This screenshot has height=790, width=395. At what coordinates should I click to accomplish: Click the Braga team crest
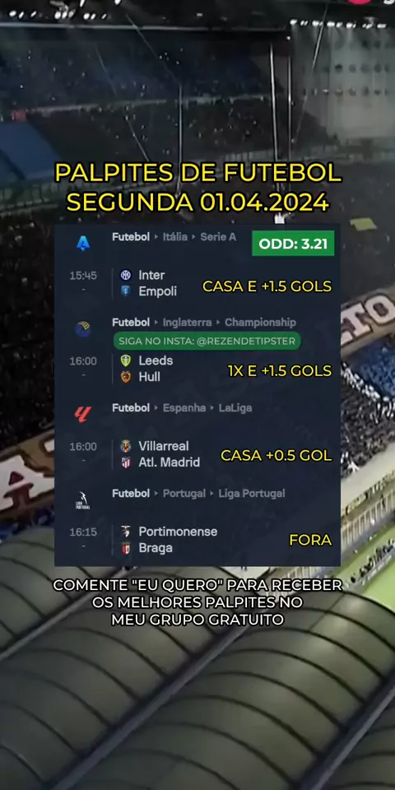click(125, 548)
